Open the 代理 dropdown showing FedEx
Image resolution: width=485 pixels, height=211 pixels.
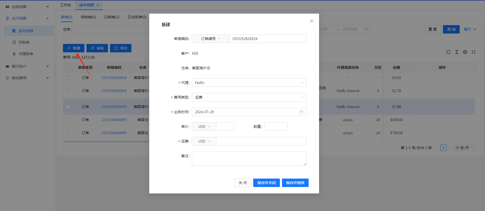coord(249,83)
